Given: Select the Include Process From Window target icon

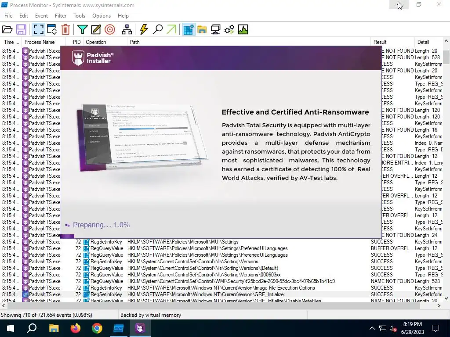Looking at the screenshot, I should (x=109, y=29).
